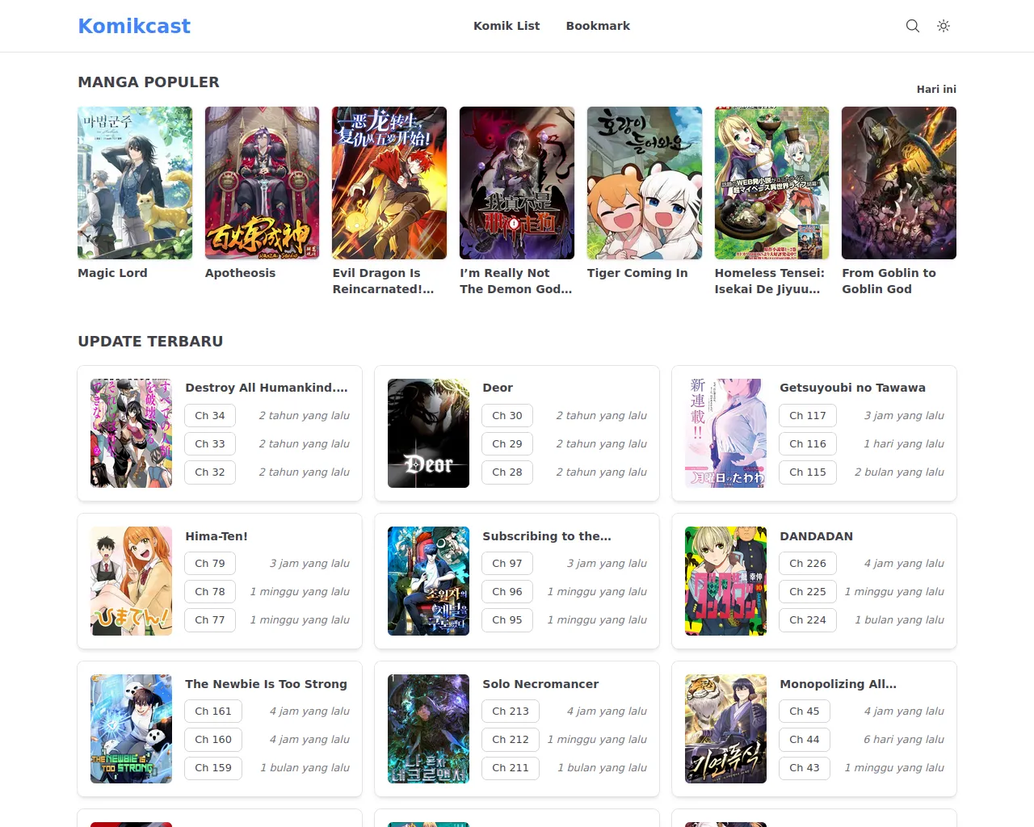1034x827 pixels.
Task: Open Hima-Ten! chapter 79
Action: click(210, 564)
